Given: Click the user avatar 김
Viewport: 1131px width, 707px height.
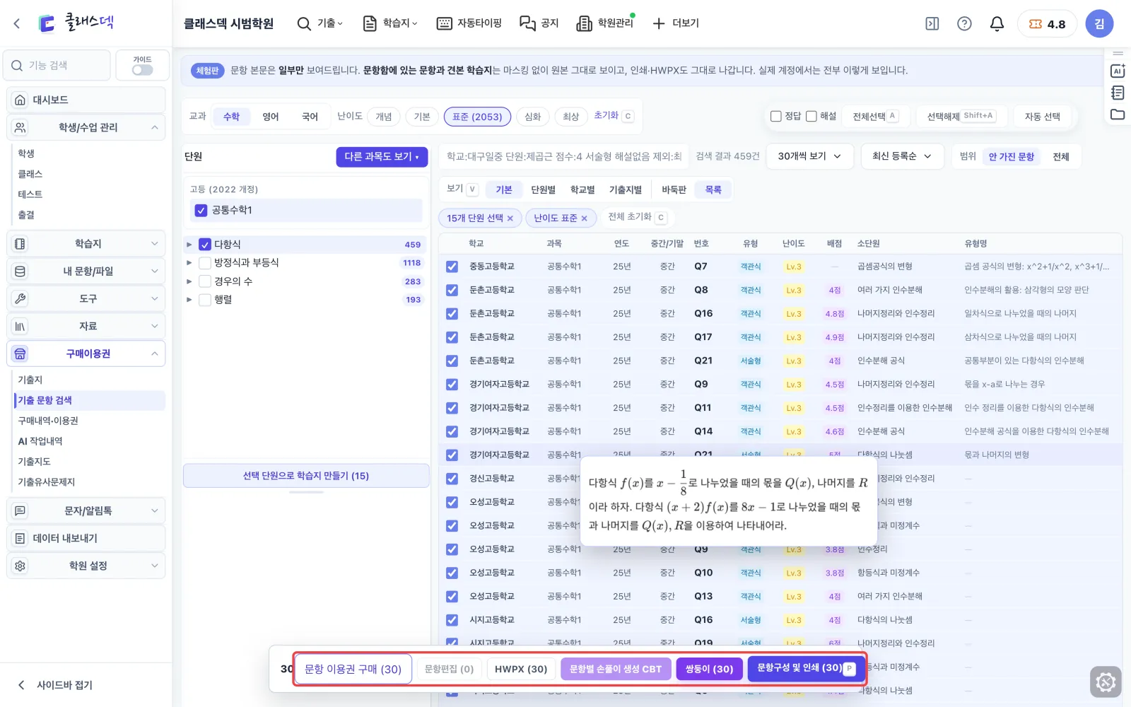Looking at the screenshot, I should pyautogui.click(x=1099, y=23).
